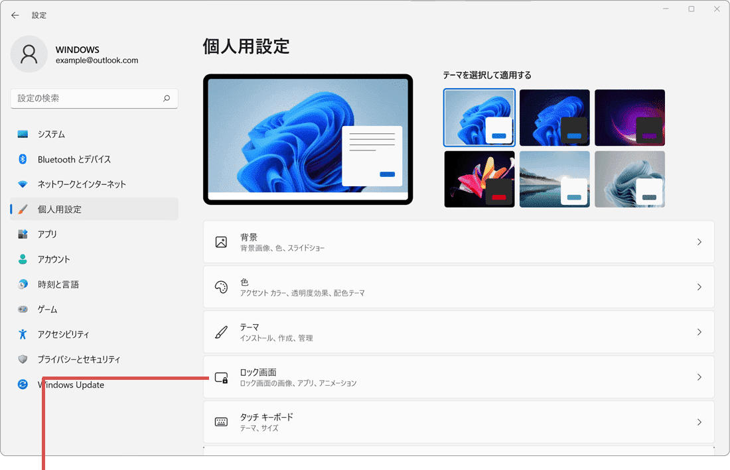Apply the colorful flower theme with red accent

[479, 179]
